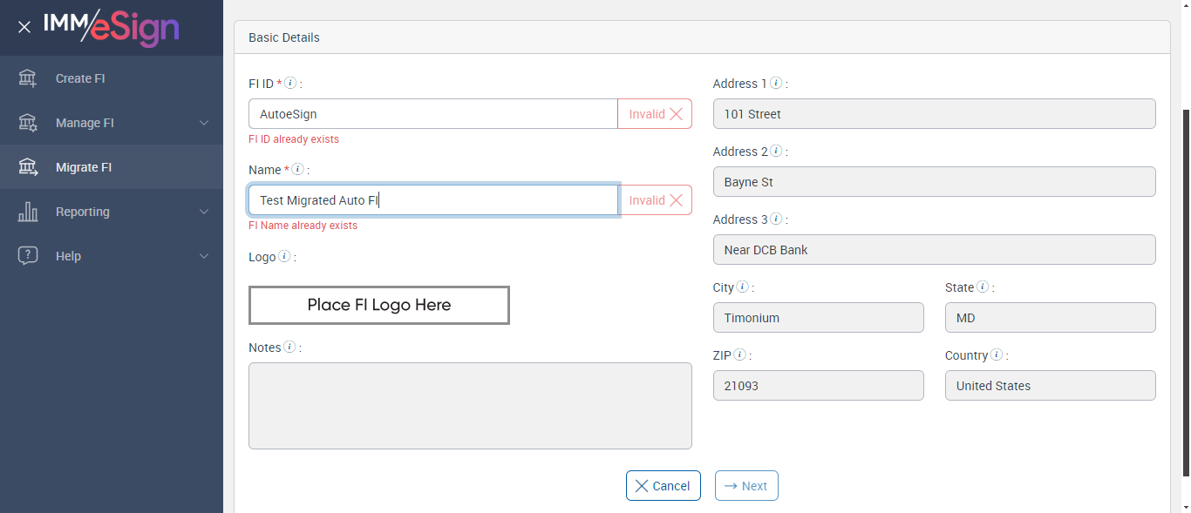
Task: Click the Create FI bank icon
Action: click(28, 78)
